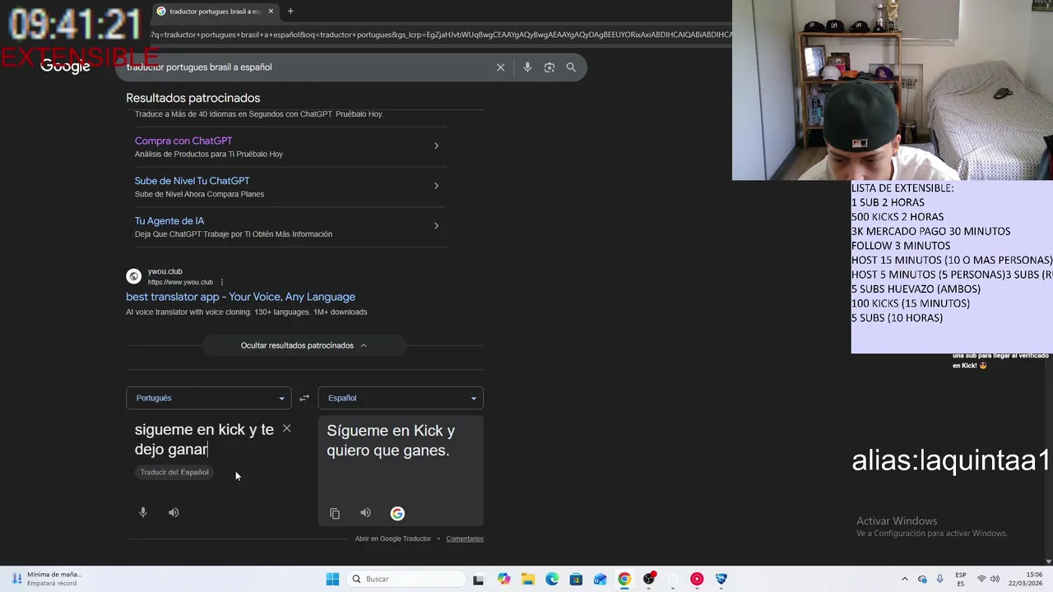Listen to the translated text audio
This screenshot has width=1053, height=592.
pyautogui.click(x=365, y=513)
